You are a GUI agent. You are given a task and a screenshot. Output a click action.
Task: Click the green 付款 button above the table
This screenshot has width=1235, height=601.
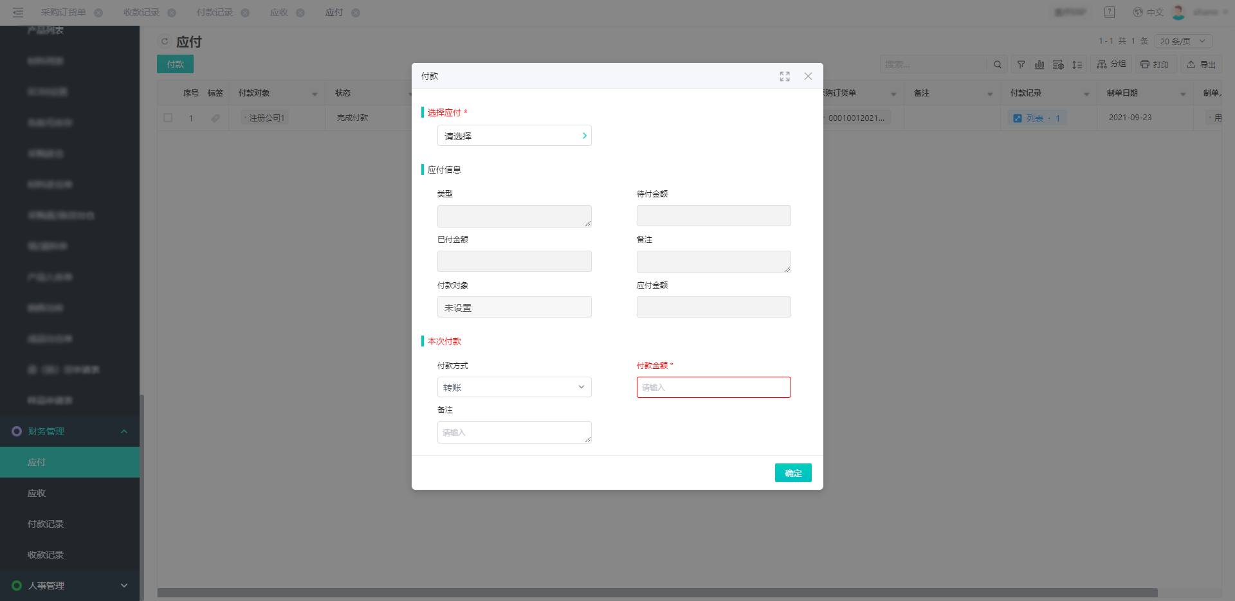175,64
